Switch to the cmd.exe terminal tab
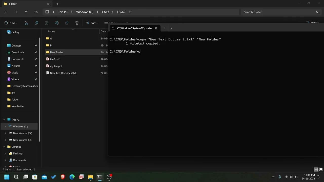This screenshot has width=324, height=182. tap(134, 28)
